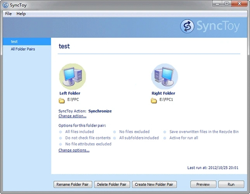This screenshot has height=194, width=250.
Task: Click the folder icon beside E:\FPC1
Action: point(154,100)
